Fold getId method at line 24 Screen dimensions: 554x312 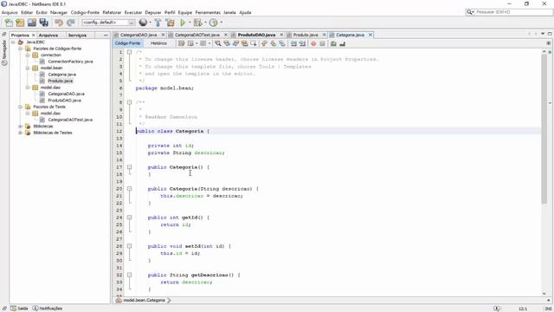click(129, 218)
